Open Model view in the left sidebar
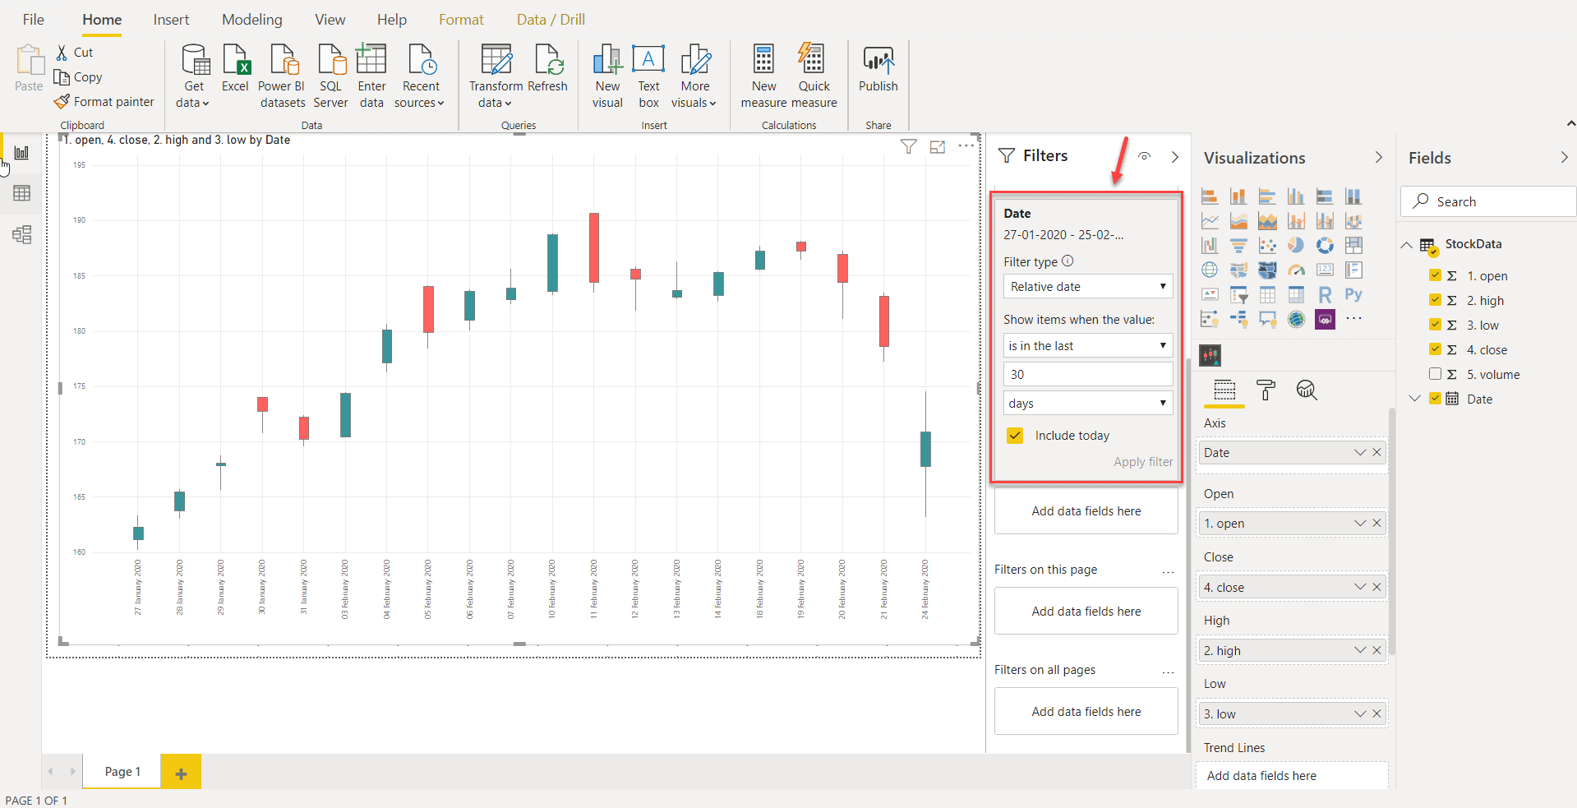The width and height of the screenshot is (1577, 808). 22,235
